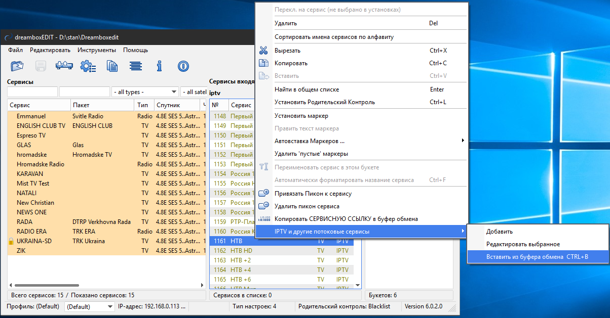Click the round power toolbar icon
610x318 pixels.
(183, 66)
